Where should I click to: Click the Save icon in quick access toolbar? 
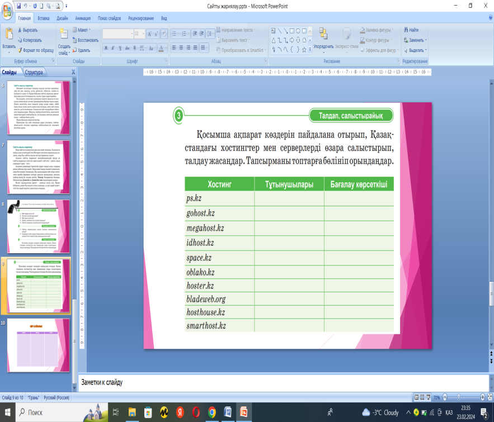pos(20,6)
